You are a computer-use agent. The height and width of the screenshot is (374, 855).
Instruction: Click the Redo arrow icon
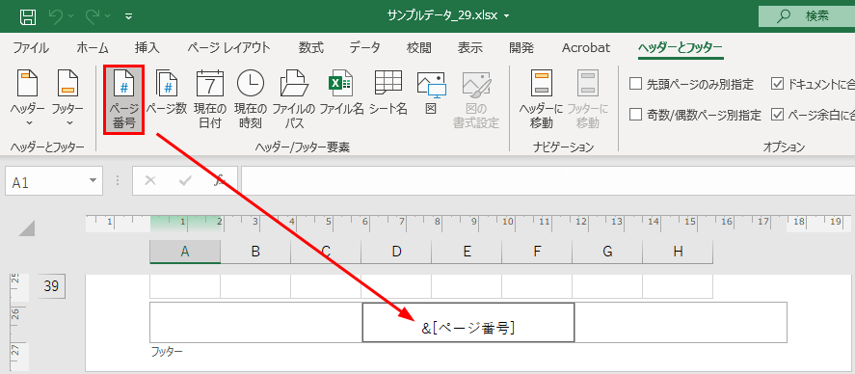tap(93, 16)
